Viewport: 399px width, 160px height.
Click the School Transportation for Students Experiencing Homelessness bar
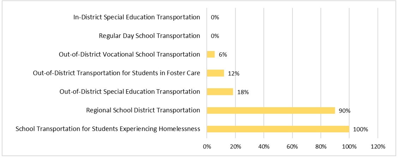point(278,129)
